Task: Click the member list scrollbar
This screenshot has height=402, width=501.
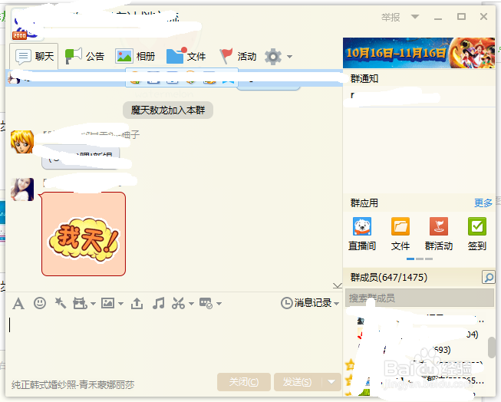Action: 492,348
